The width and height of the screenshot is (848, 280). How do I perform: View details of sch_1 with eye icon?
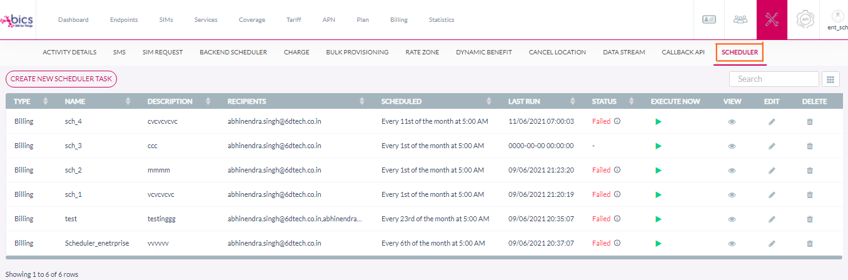732,195
